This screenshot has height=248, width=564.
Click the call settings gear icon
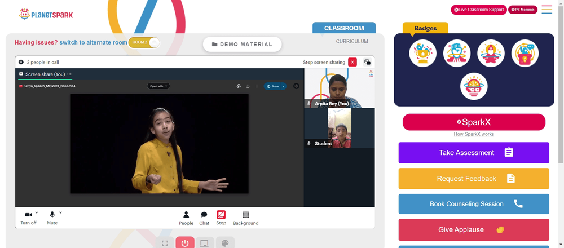pos(21,62)
